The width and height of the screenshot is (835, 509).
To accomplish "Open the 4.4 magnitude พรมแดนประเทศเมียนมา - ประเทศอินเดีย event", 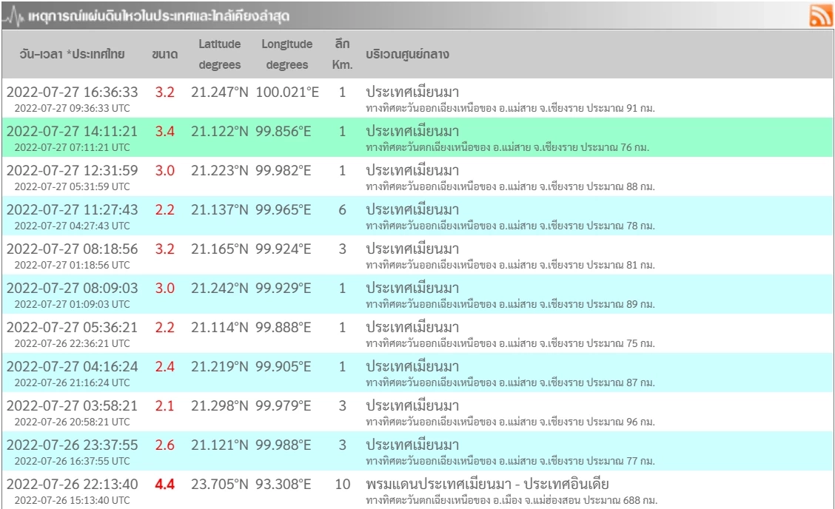I will 487,485.
